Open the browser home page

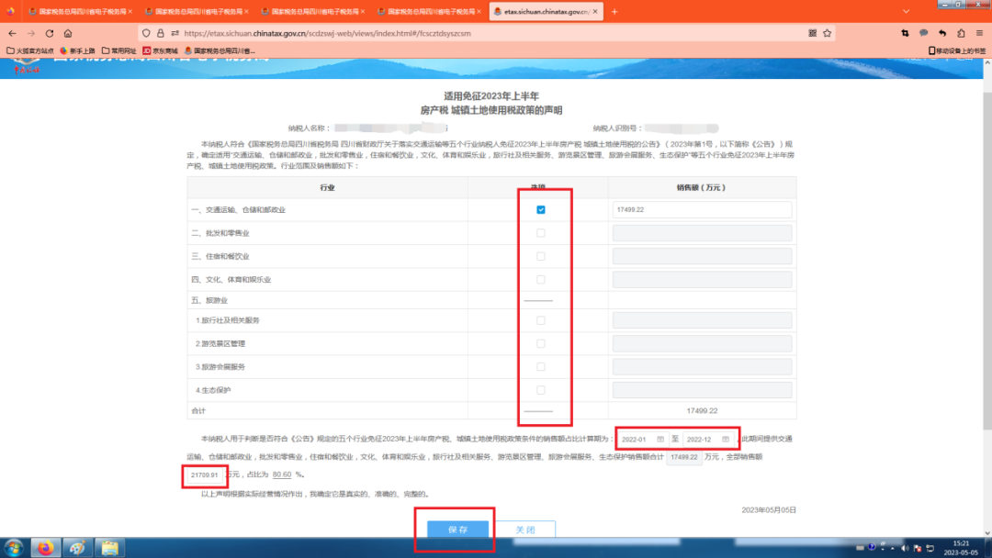pos(68,33)
